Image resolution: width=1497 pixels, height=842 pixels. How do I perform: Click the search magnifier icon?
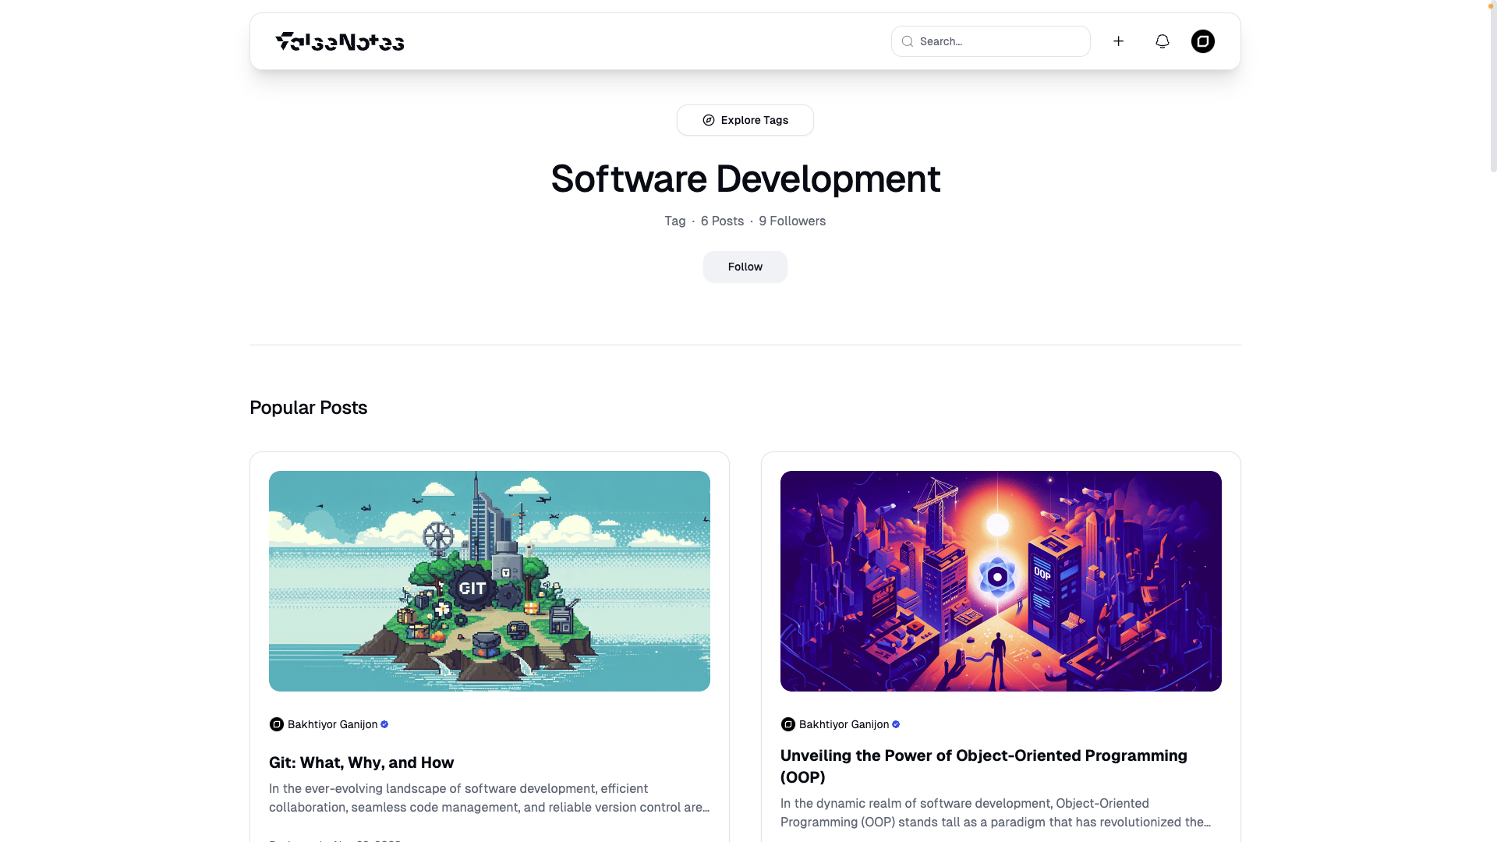pyautogui.click(x=908, y=41)
